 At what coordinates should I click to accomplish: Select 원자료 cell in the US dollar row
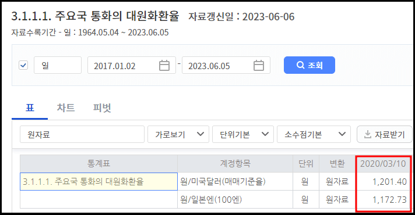[337, 181]
